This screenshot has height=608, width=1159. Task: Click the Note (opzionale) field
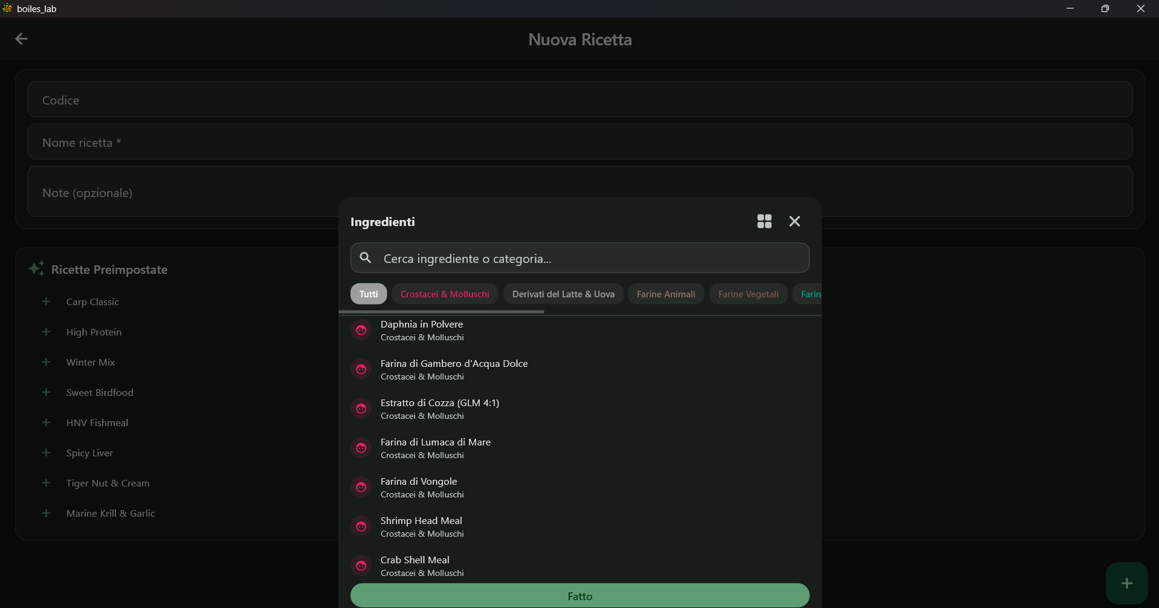click(579, 192)
